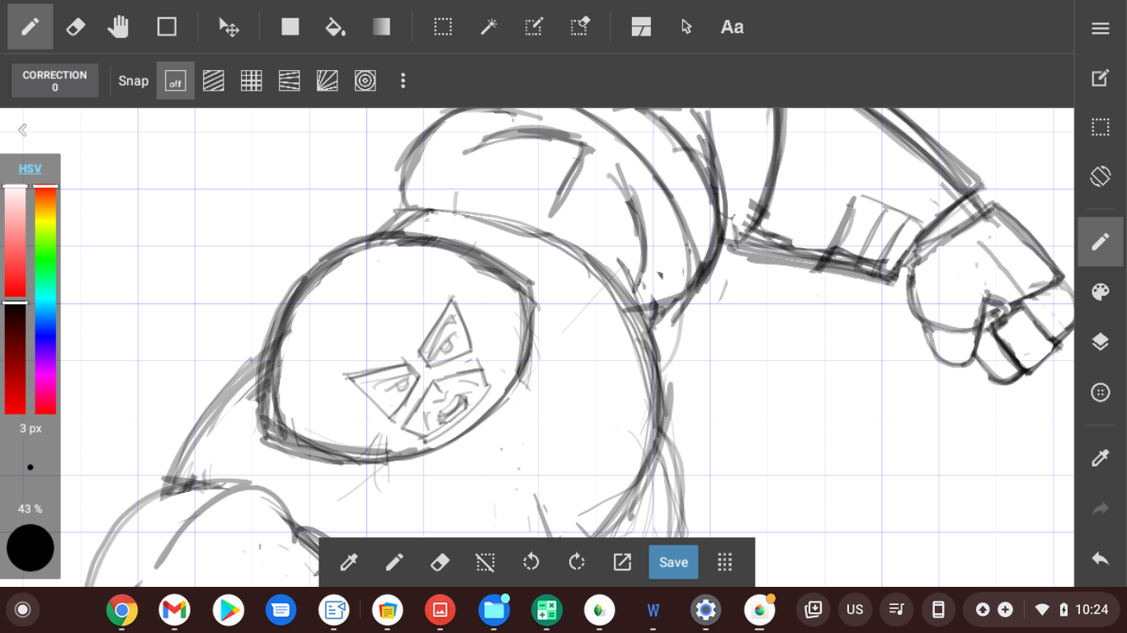The width and height of the screenshot is (1127, 633).
Task: Select the Gradient tool
Action: 381,26
